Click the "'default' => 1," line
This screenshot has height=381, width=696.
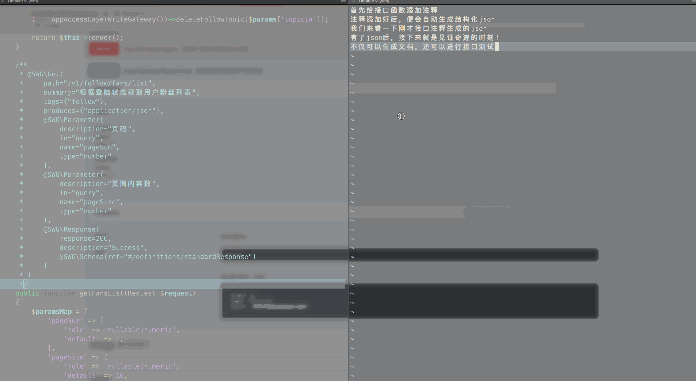click(x=94, y=339)
